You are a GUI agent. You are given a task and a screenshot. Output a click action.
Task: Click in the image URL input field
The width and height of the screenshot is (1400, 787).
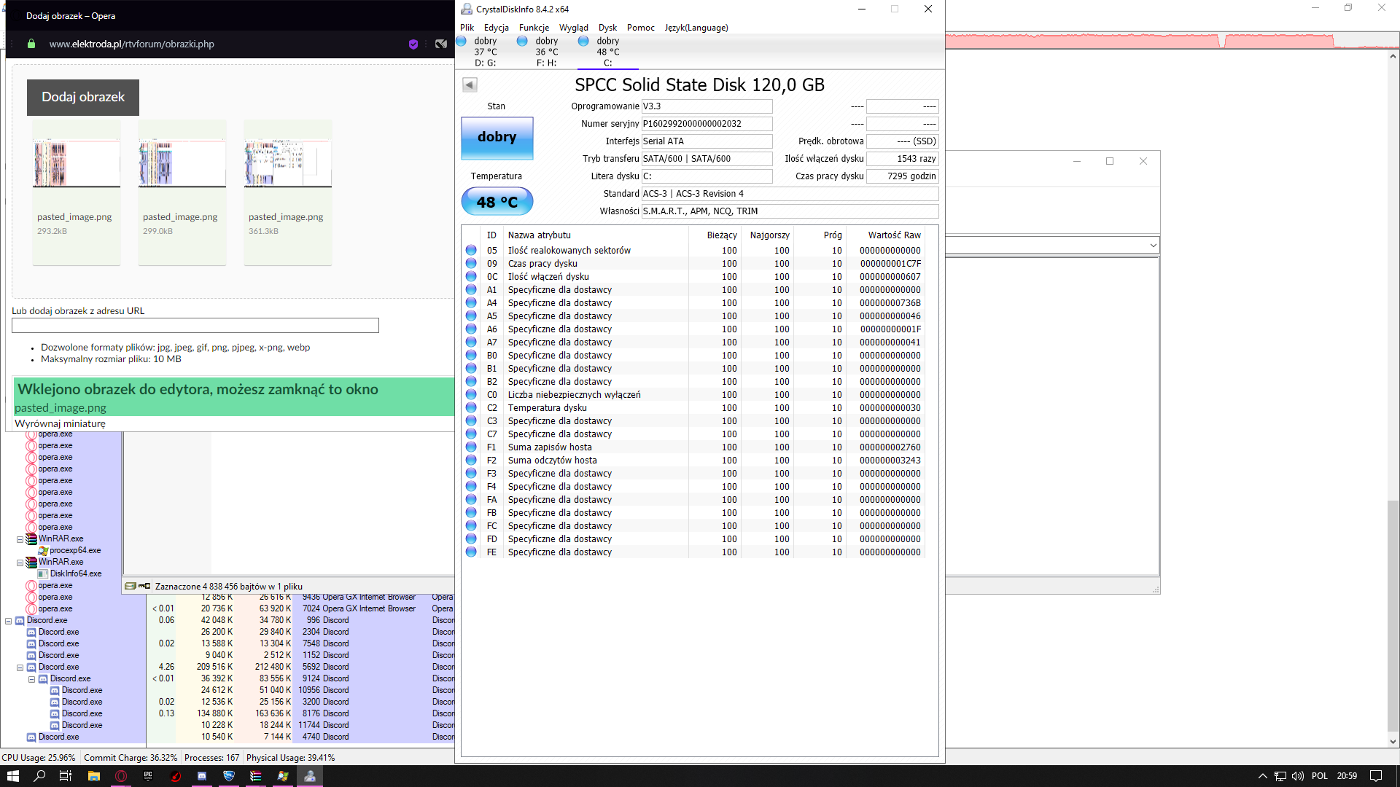tap(195, 326)
